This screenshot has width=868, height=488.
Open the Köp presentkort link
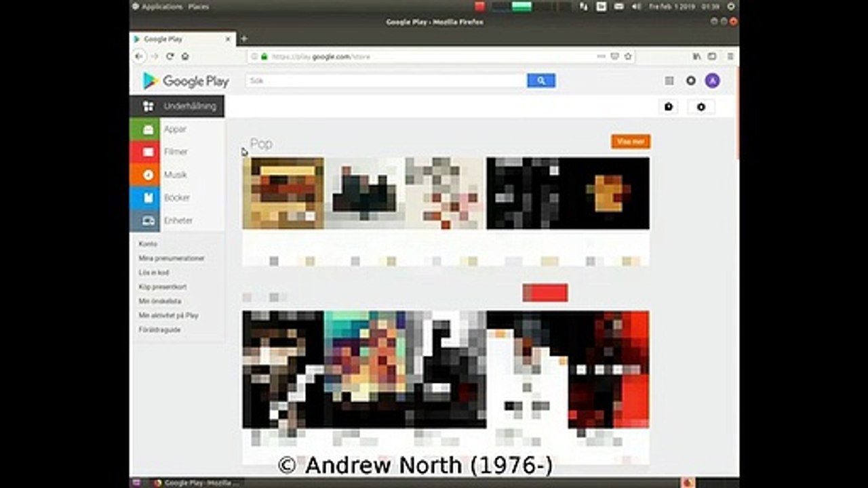163,287
